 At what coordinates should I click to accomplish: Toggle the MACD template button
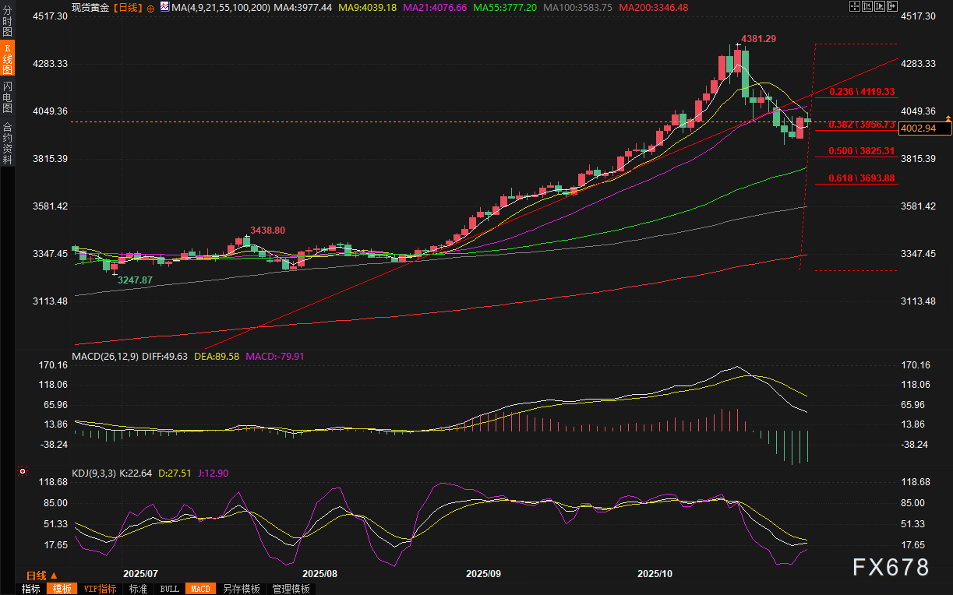pos(200,589)
